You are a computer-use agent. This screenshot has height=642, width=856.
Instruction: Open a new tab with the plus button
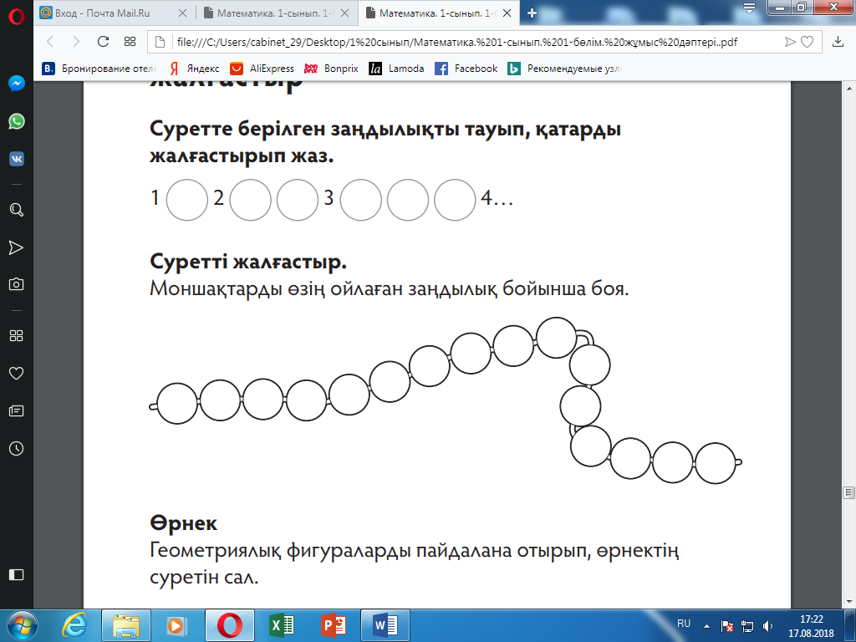pos(532,13)
